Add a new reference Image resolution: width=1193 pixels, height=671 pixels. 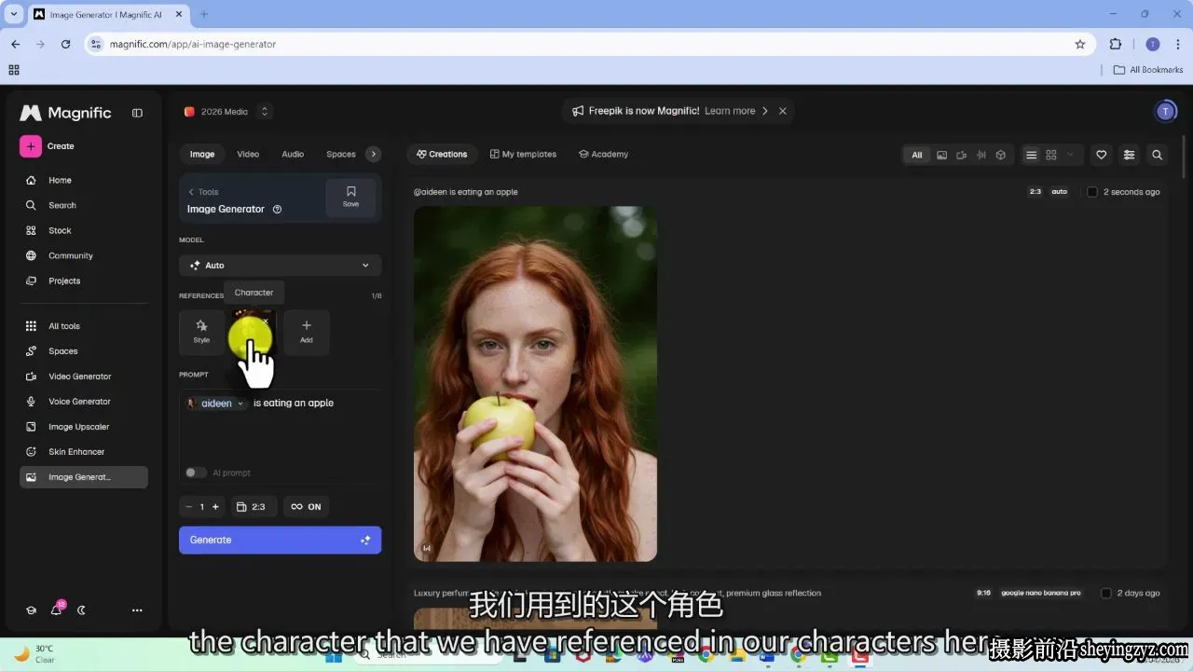(307, 332)
